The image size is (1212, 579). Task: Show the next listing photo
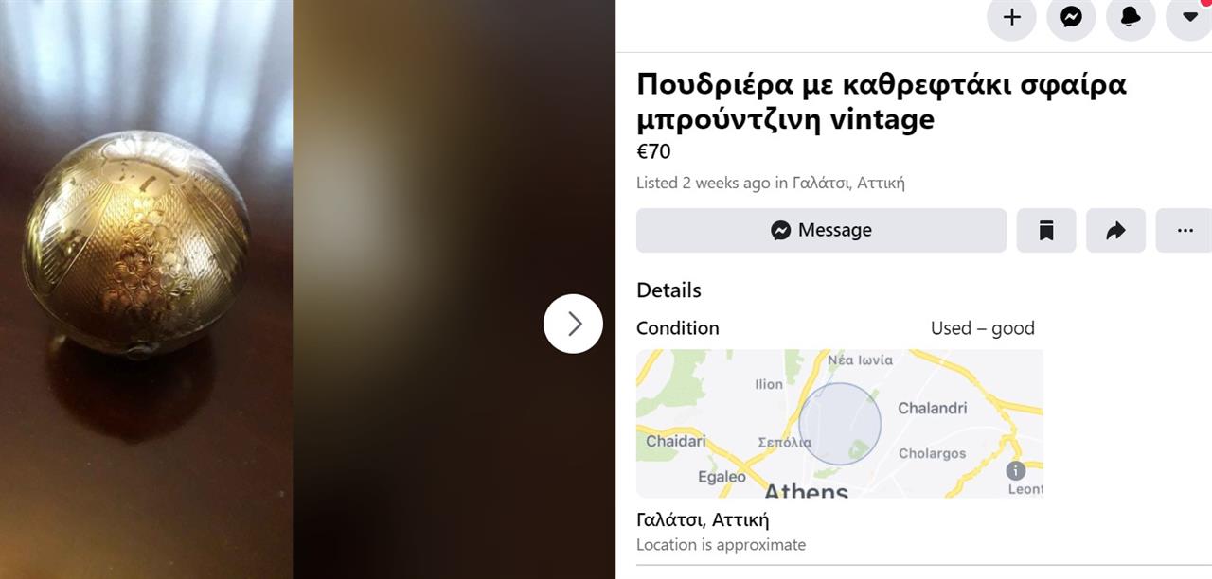pos(573,324)
